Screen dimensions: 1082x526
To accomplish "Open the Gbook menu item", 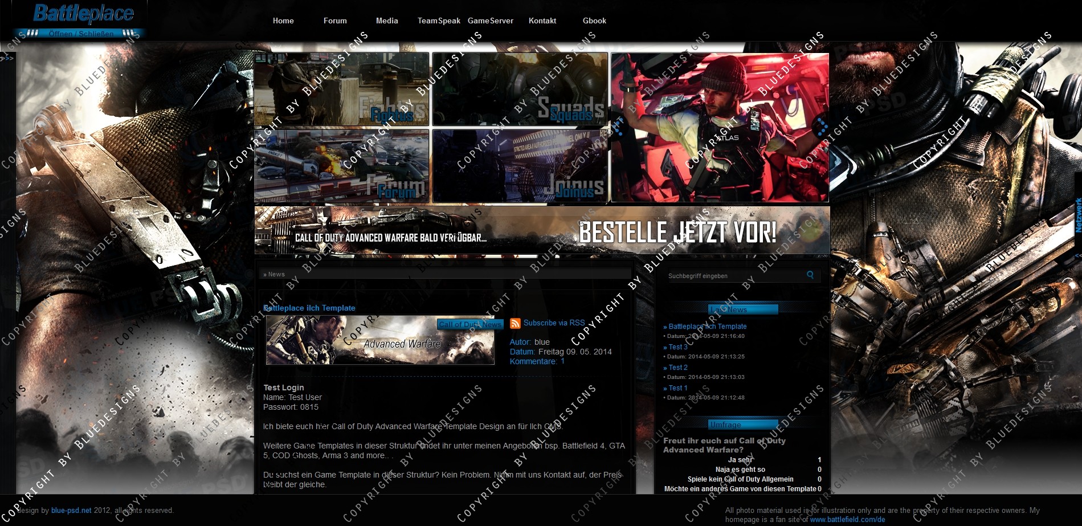I will (594, 21).
